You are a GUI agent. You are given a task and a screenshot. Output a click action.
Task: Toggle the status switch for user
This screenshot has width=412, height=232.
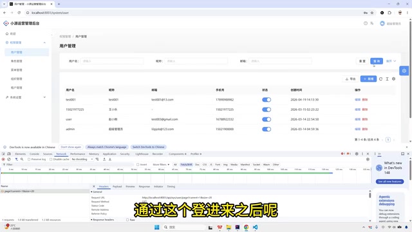click(267, 119)
